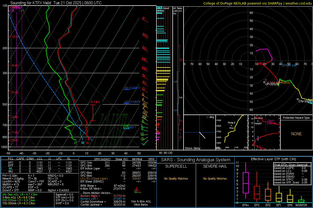Select the highlighted ML parcel row
313x208 pixels.
(40, 168)
